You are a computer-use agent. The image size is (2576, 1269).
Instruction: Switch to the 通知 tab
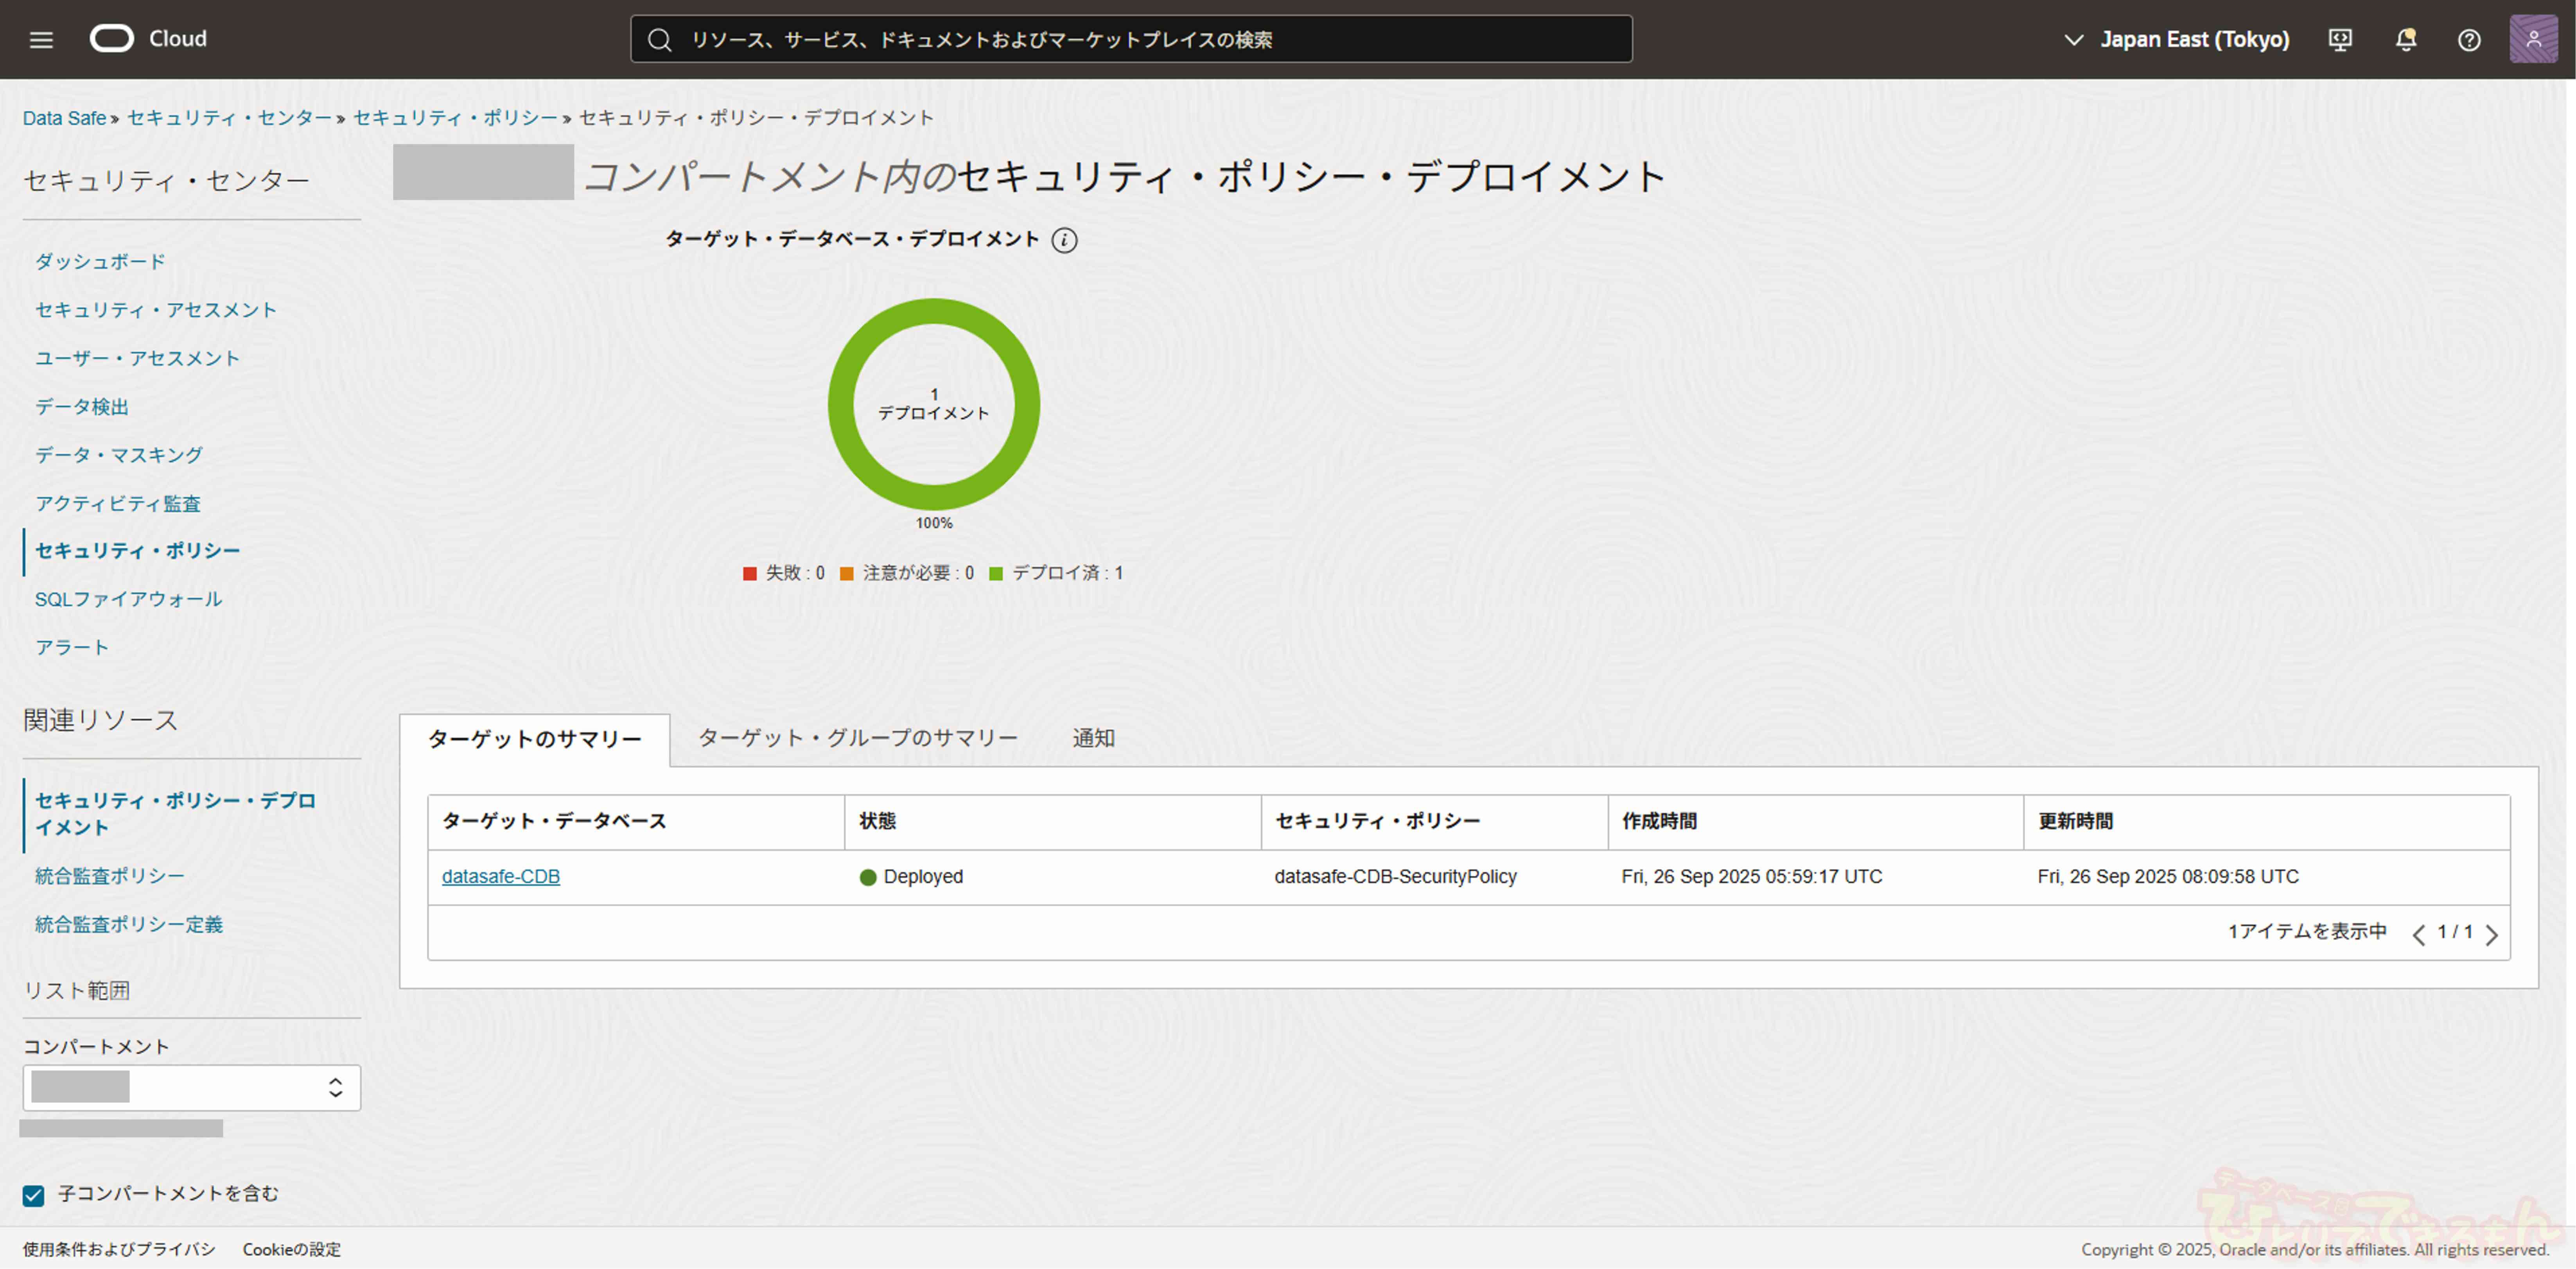tap(1093, 738)
